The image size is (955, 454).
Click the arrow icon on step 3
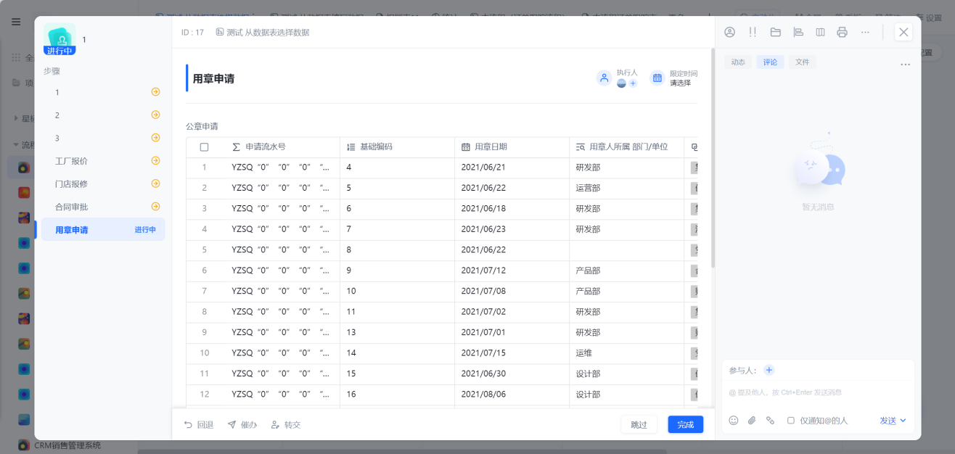pos(155,138)
